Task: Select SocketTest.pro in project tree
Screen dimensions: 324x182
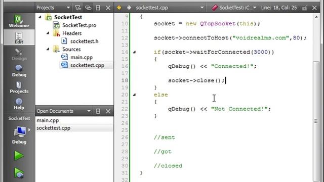Action: (x=79, y=25)
